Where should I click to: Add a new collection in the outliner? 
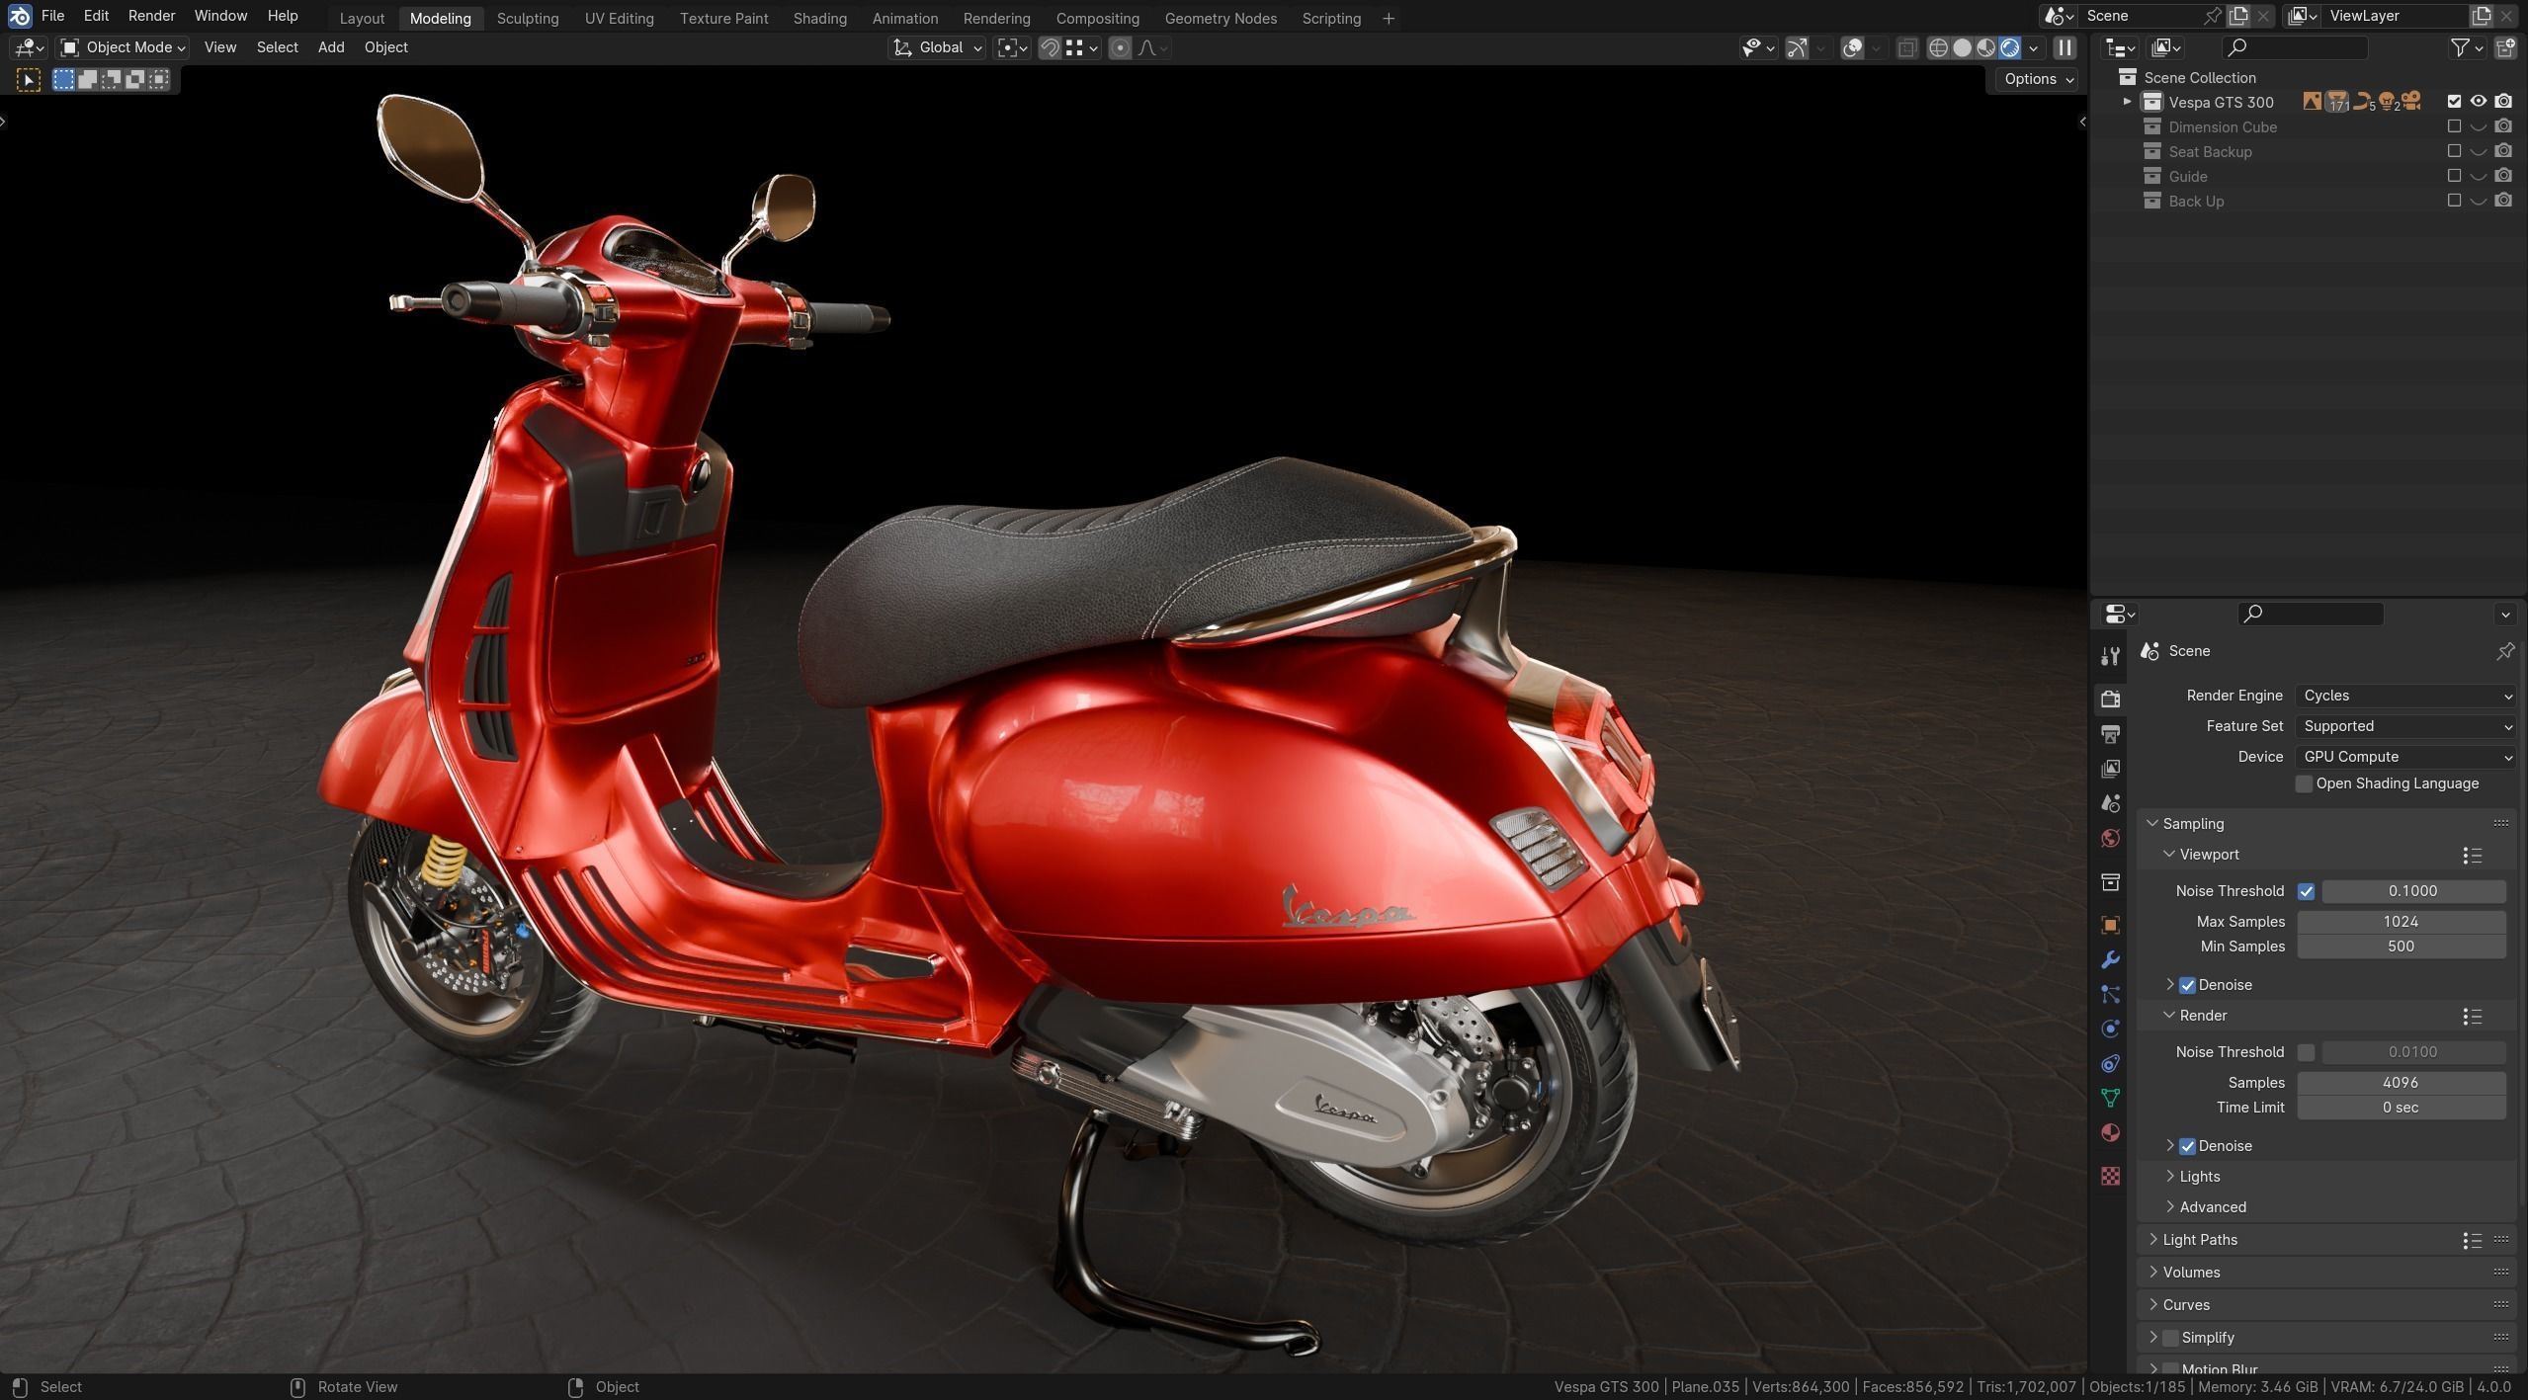point(2505,47)
